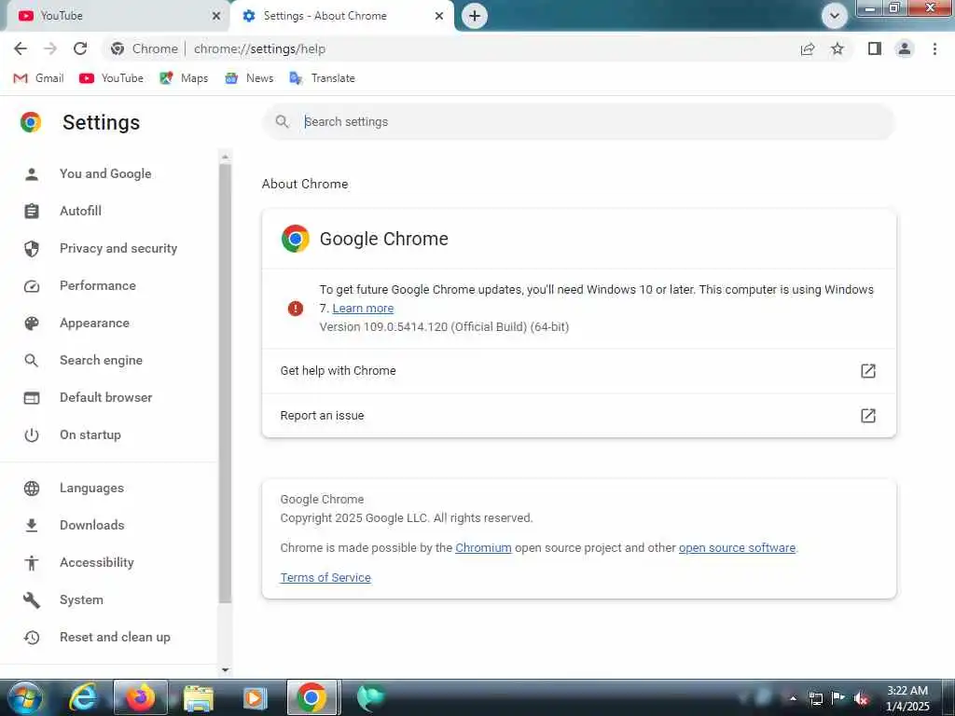
Task: Open Languages settings
Action: (x=91, y=489)
